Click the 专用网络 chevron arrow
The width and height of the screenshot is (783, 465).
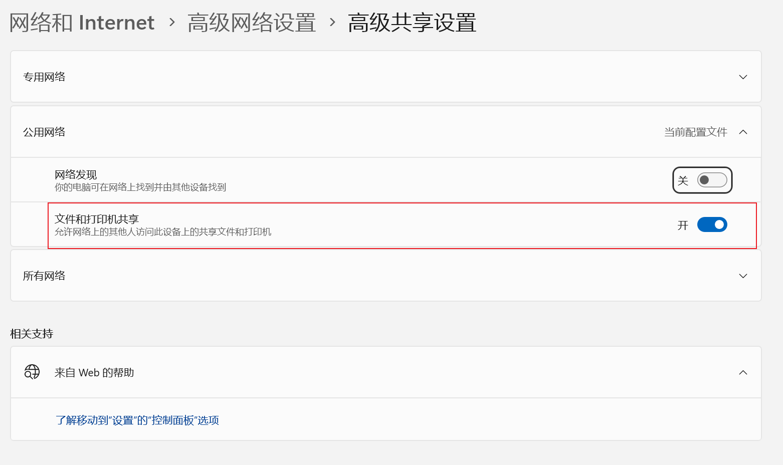click(x=743, y=77)
